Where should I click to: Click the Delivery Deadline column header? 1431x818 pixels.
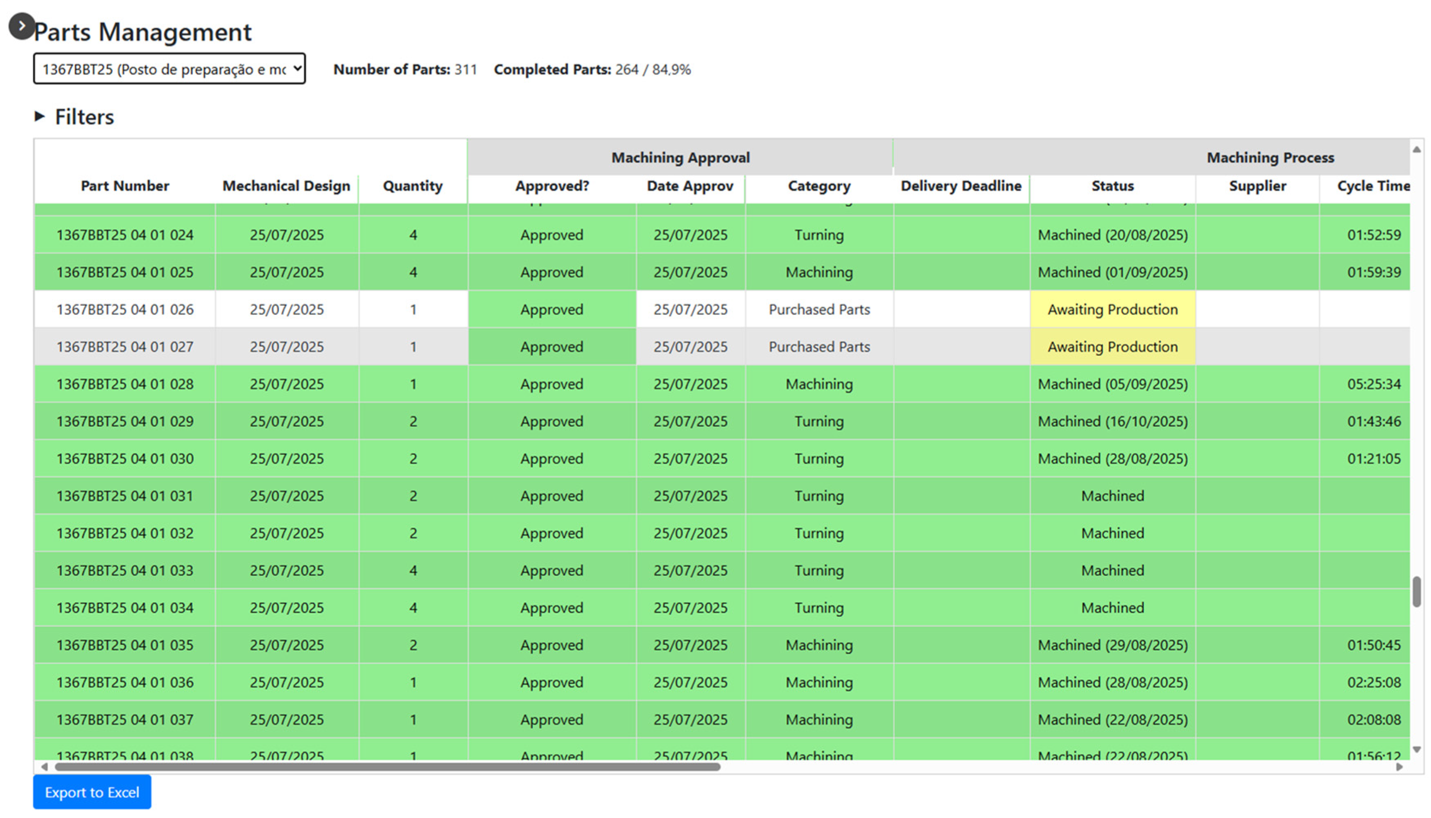961,186
